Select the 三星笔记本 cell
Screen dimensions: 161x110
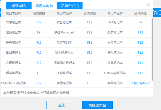[115, 43]
